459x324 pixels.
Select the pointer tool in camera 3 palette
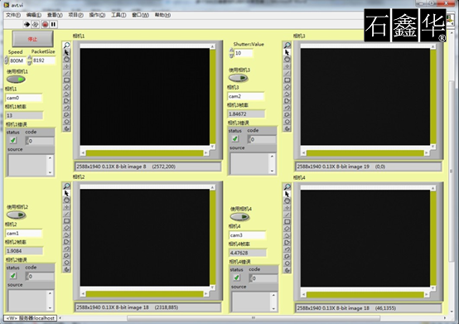coord(287,52)
